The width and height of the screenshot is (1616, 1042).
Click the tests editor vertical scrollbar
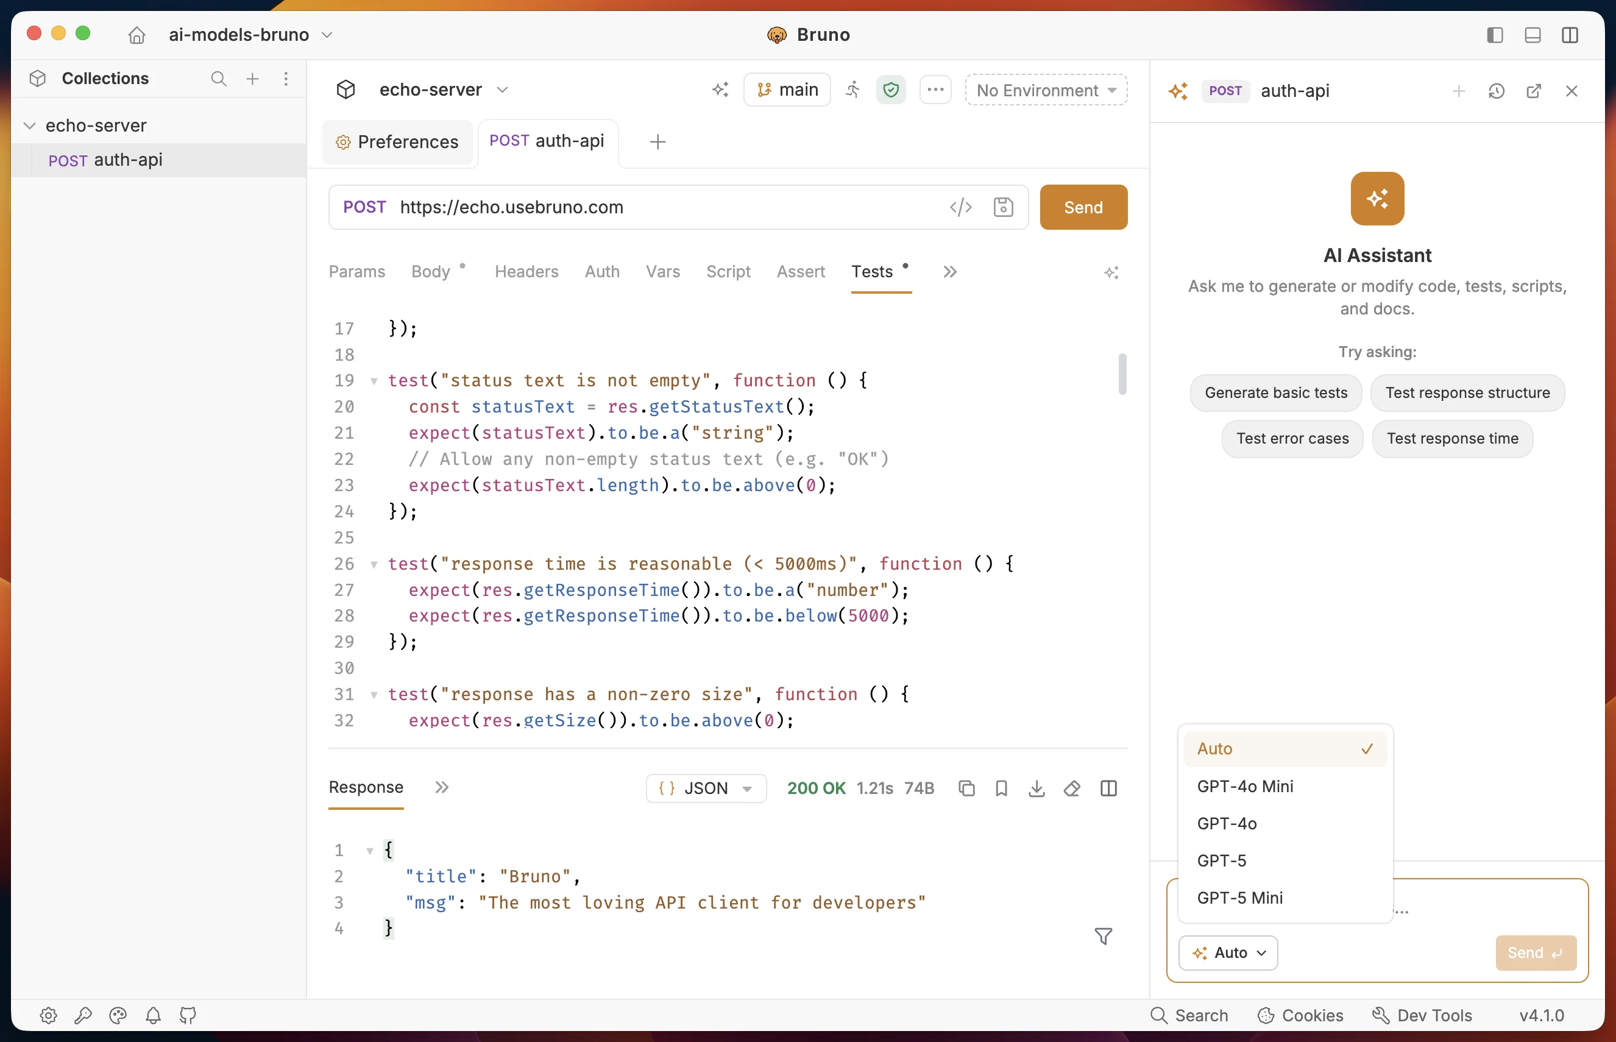click(x=1122, y=374)
